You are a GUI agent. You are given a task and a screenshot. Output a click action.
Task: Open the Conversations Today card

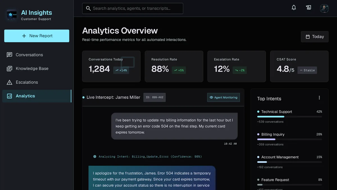(111, 66)
